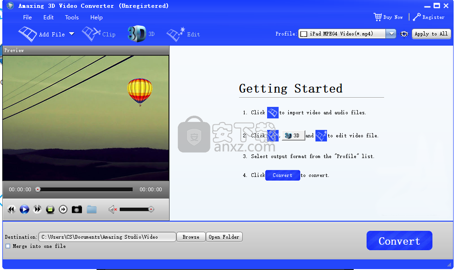
Task: Open the 3D settings tool
Action: (x=141, y=34)
